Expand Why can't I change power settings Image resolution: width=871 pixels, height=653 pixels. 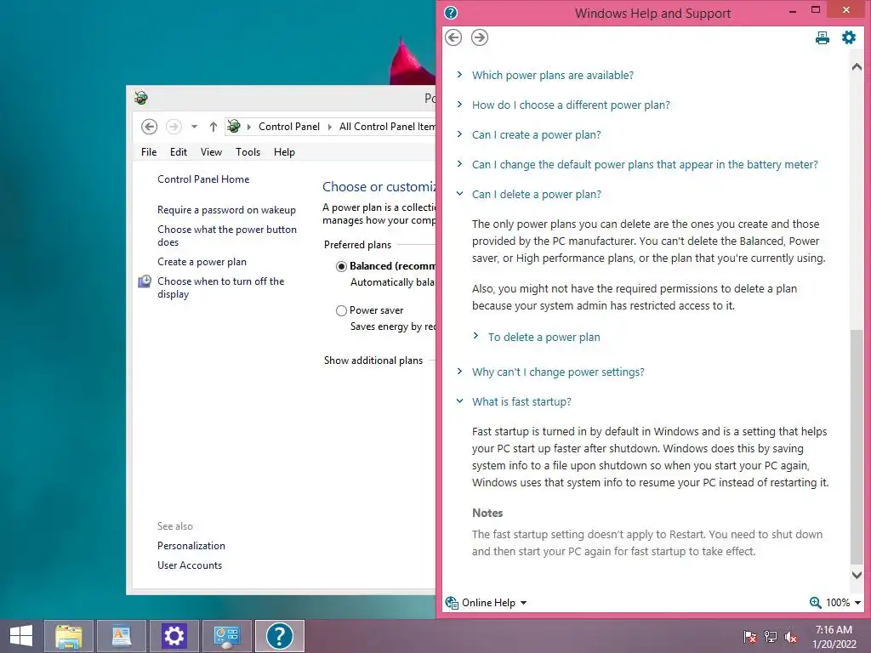pyautogui.click(x=558, y=372)
